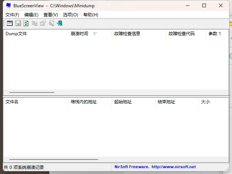232x174 pixels.
Task: Click the 参数 1 column header
Action: [x=217, y=34]
